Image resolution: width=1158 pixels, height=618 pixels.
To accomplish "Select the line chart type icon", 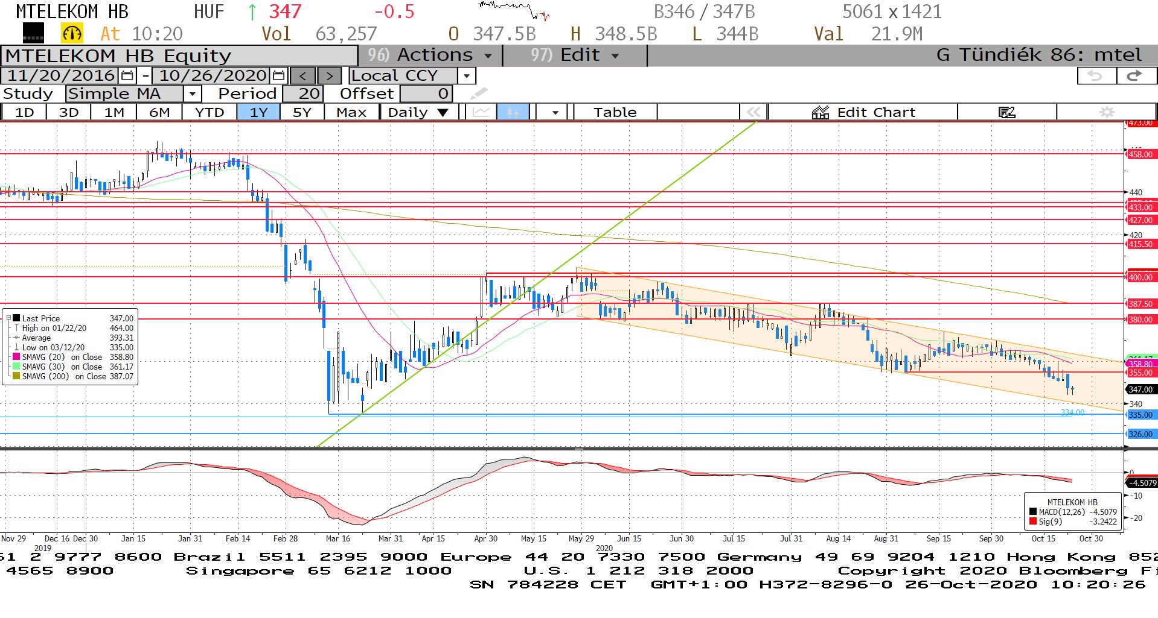I will pos(481,112).
